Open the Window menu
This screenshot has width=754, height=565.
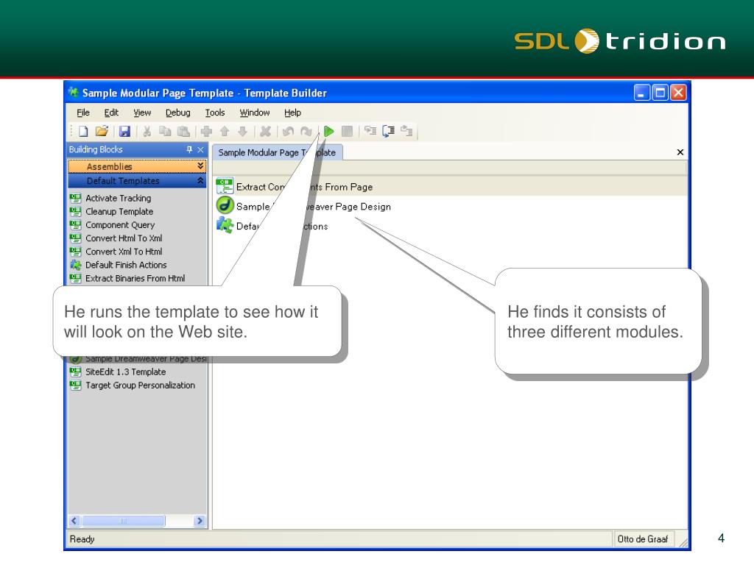pyautogui.click(x=254, y=113)
